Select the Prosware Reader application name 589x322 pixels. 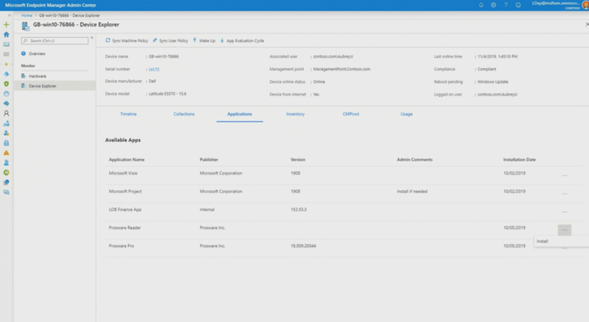[125, 227]
